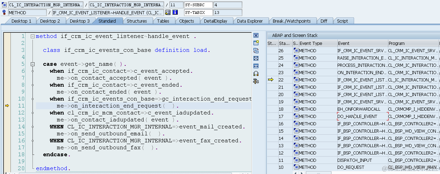Screen dimensions: 440x174
Task: Click the SY-SUBRC value field showing 4
Action: click(227, 5)
